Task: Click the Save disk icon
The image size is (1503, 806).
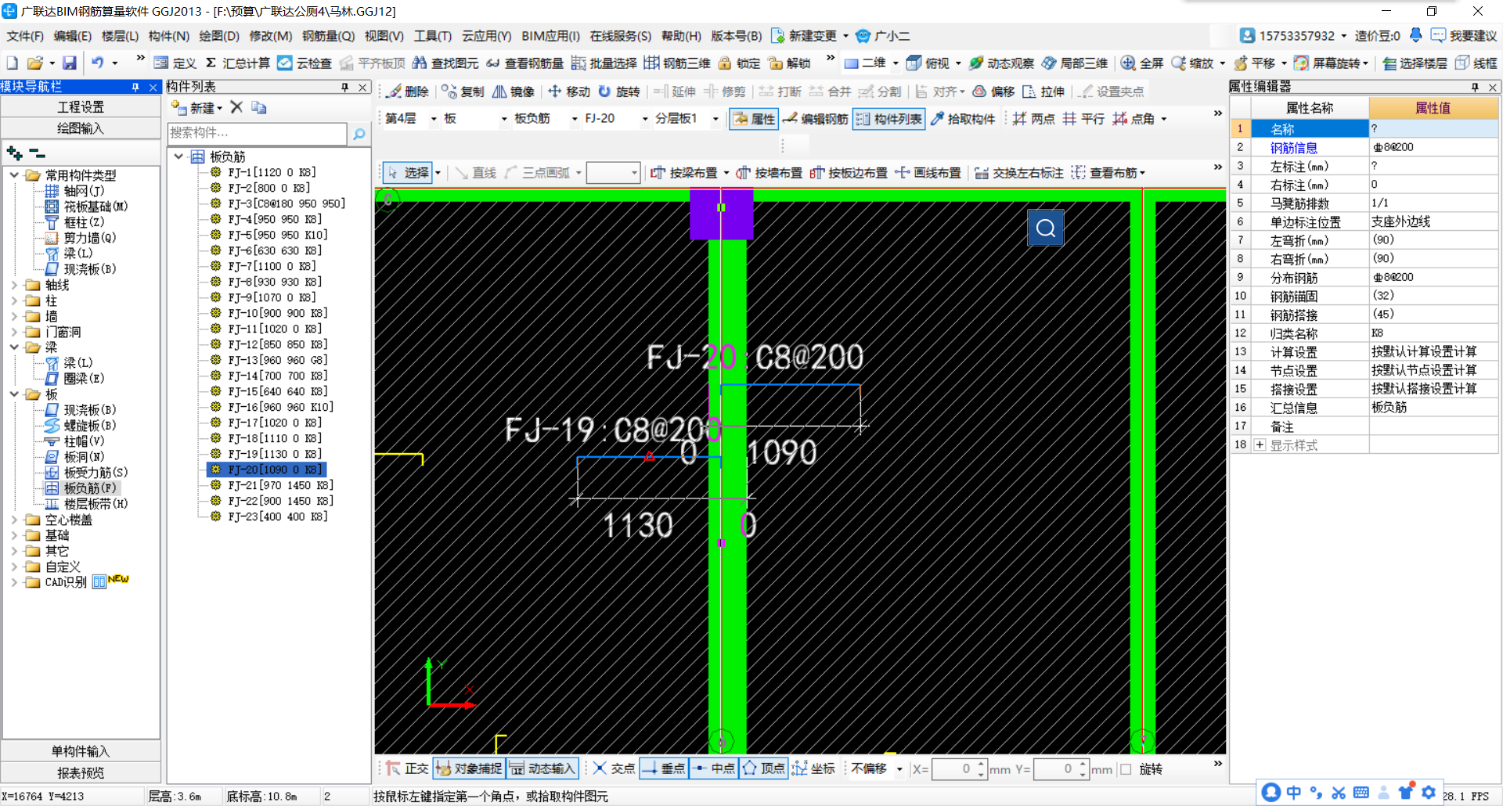Action: 70,63
